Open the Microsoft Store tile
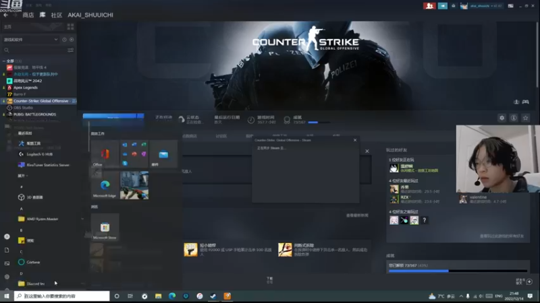The image size is (540, 303). (x=105, y=227)
